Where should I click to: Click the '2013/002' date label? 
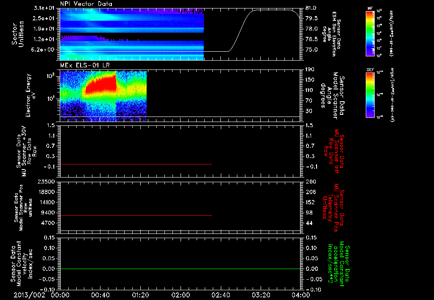click(29, 295)
